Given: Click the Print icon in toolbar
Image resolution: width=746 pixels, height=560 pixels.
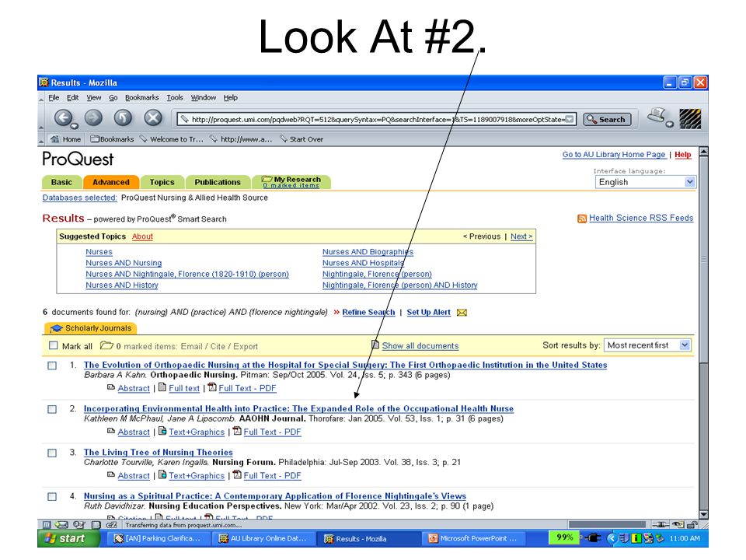Looking at the screenshot, I should (657, 116).
